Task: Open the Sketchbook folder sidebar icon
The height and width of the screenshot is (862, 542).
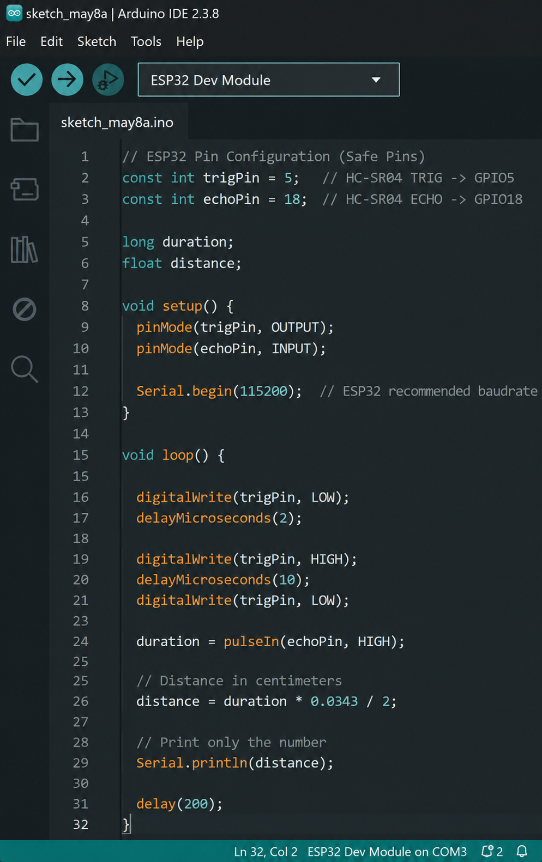Action: [x=25, y=130]
